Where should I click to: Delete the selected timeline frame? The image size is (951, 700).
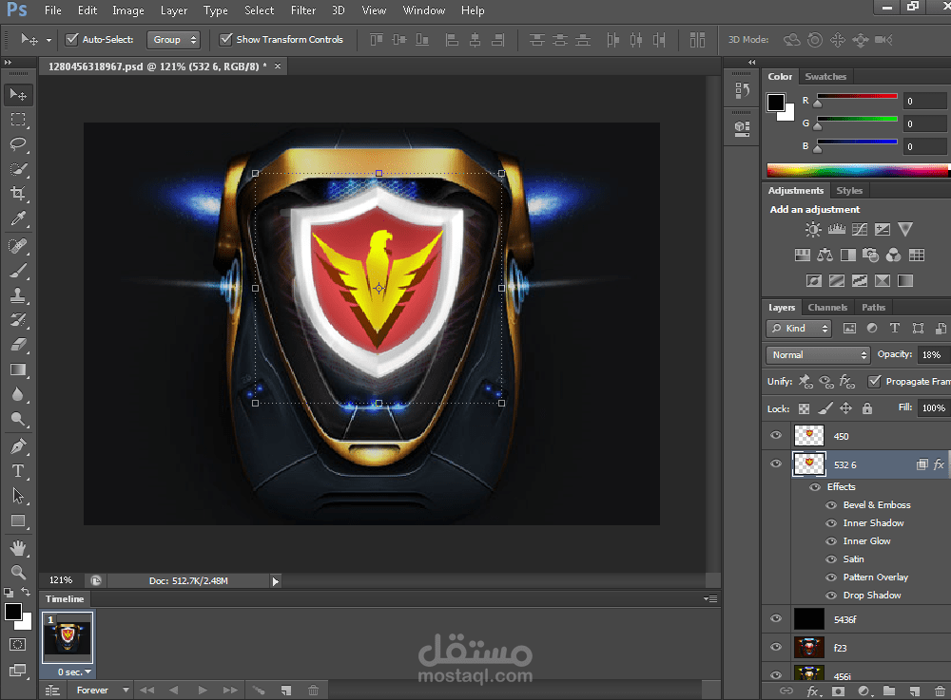pyautogui.click(x=313, y=690)
